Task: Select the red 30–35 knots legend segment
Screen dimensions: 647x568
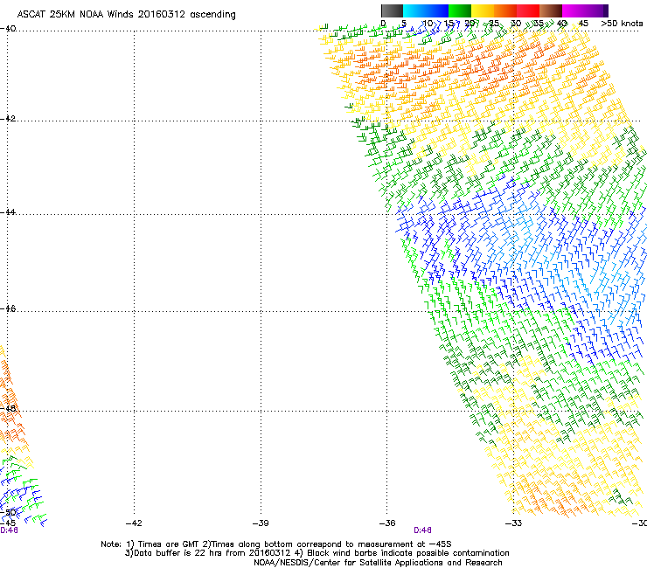Action: click(x=528, y=10)
